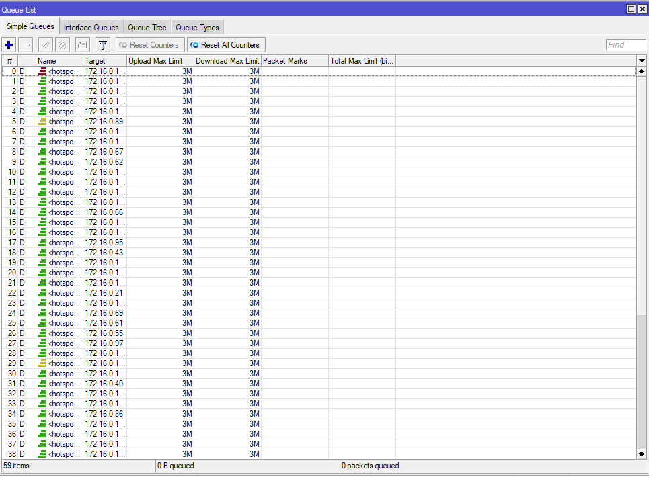
Task: Sort by Total Max Limit header
Action: coord(362,60)
